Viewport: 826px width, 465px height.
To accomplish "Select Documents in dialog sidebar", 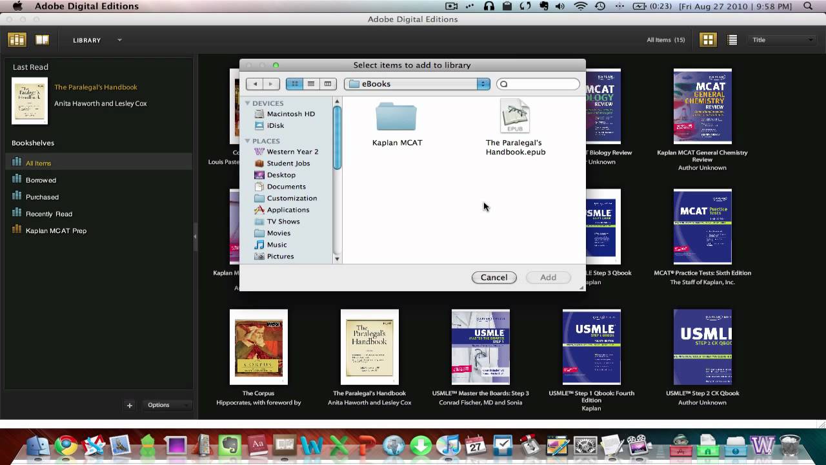I will [287, 186].
